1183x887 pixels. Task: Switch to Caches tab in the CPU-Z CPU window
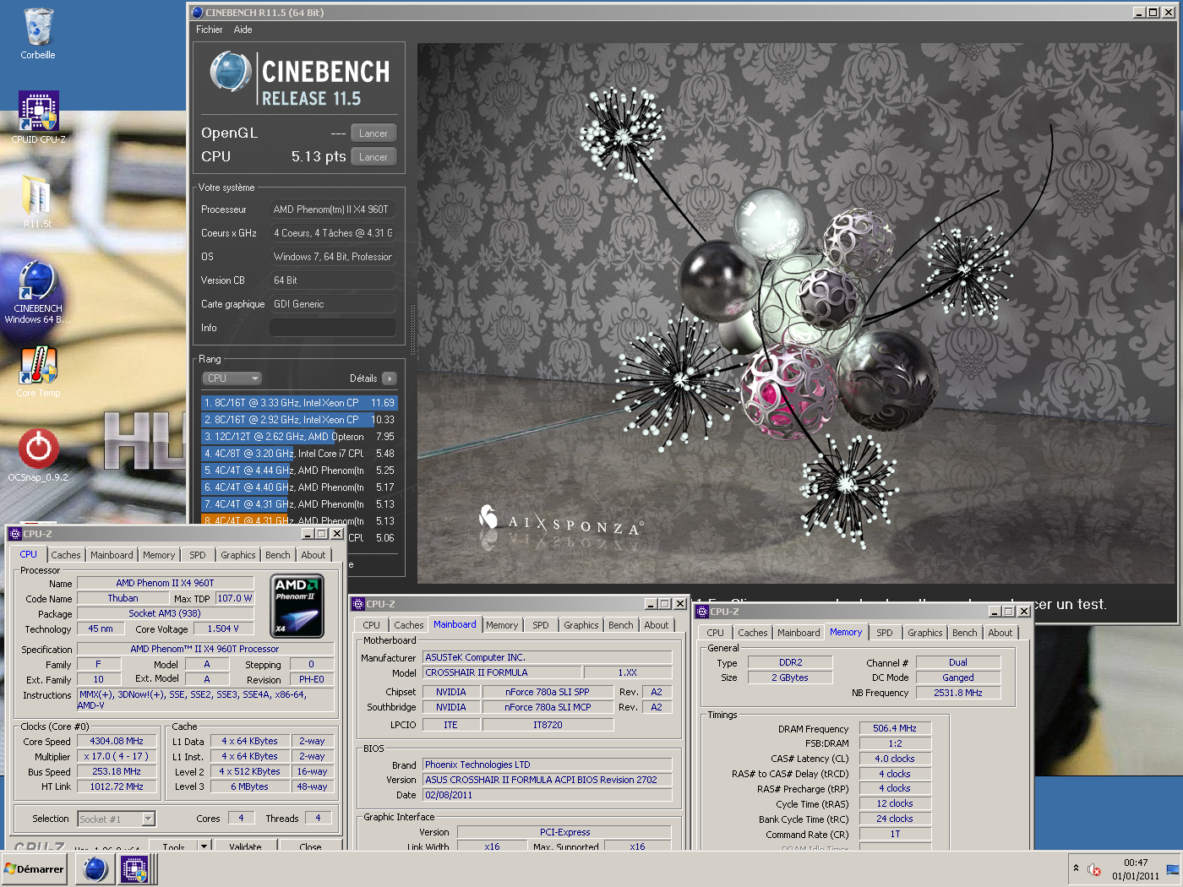pyautogui.click(x=66, y=555)
